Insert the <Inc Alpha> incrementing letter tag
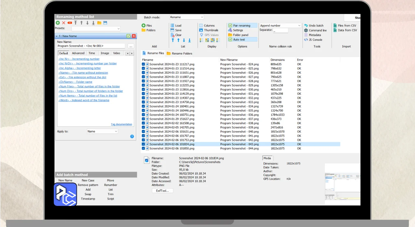This screenshot has width=415, height=227. click(80, 68)
